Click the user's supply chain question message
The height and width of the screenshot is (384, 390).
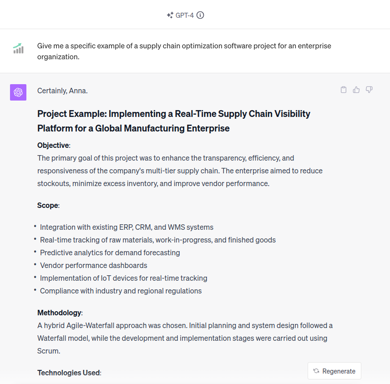click(184, 51)
